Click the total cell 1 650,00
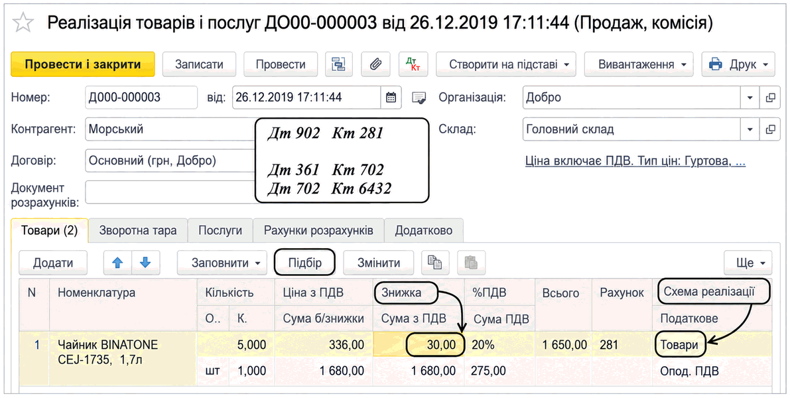 [x=563, y=345]
